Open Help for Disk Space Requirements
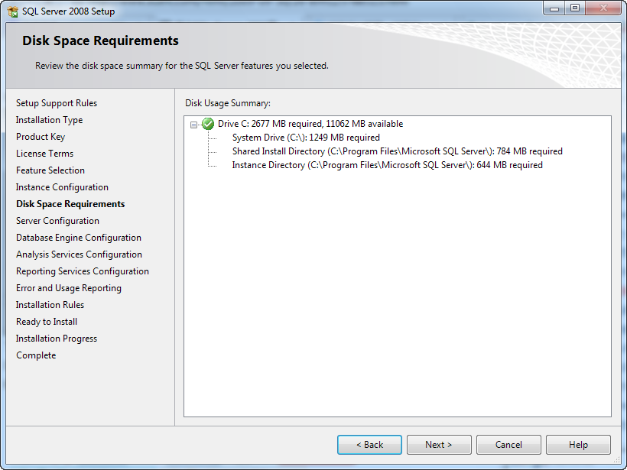 pos(578,444)
